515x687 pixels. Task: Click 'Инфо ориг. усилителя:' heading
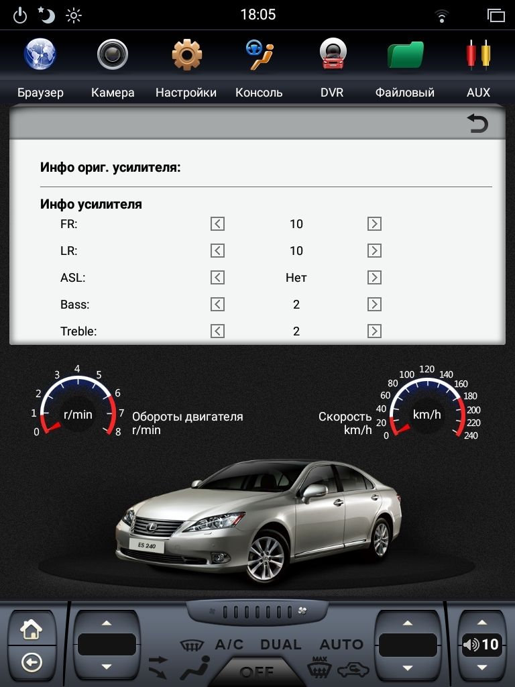pyautogui.click(x=111, y=167)
